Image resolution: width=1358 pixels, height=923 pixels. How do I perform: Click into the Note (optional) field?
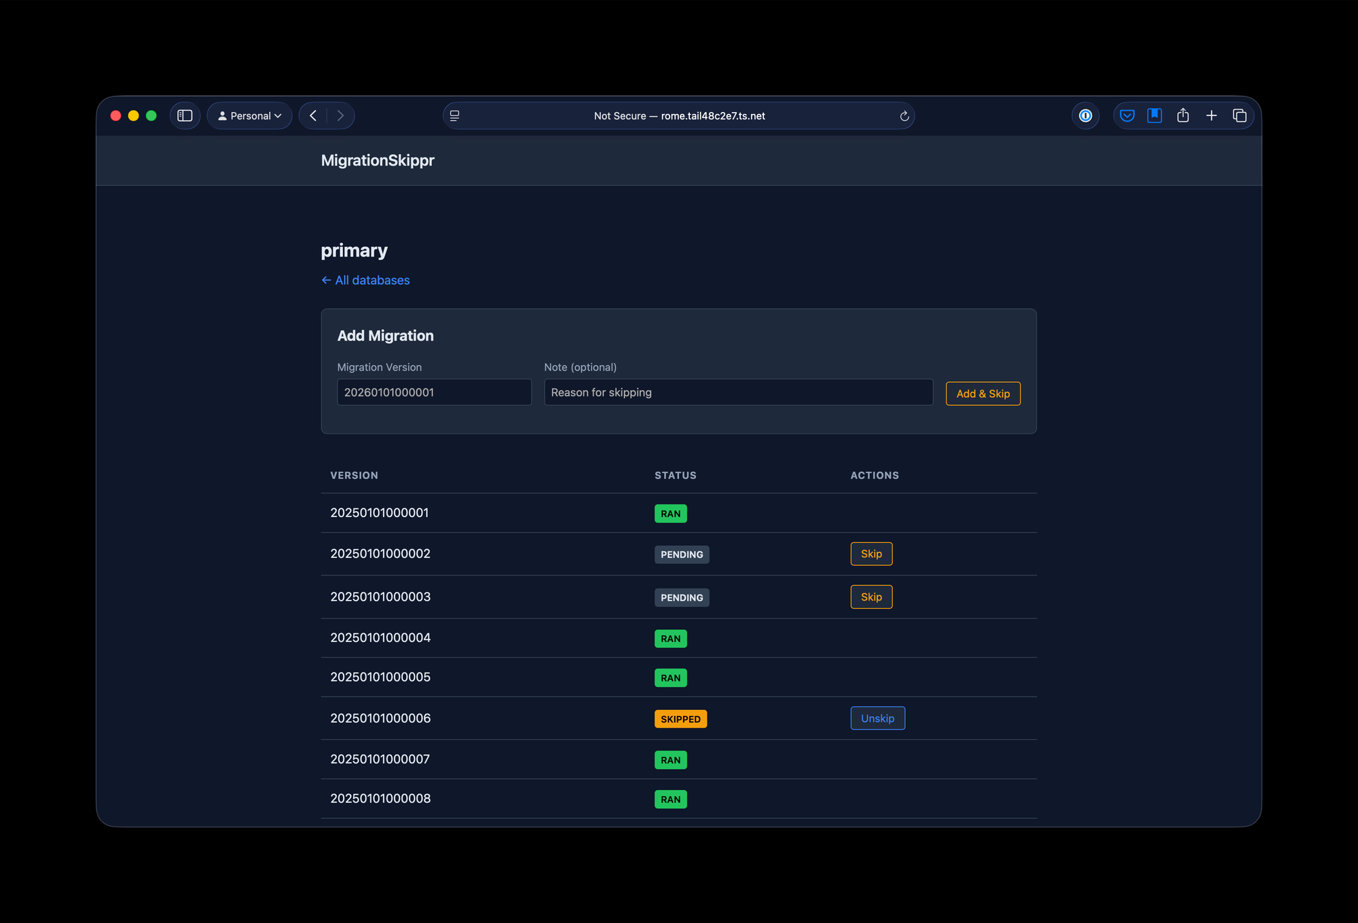tap(738, 392)
